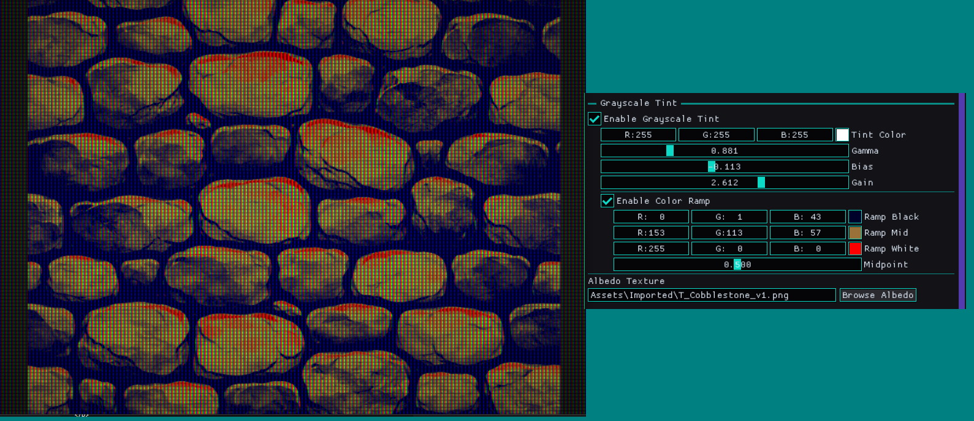Open the white Tint Color swatch
This screenshot has width=974, height=421.
click(842, 135)
